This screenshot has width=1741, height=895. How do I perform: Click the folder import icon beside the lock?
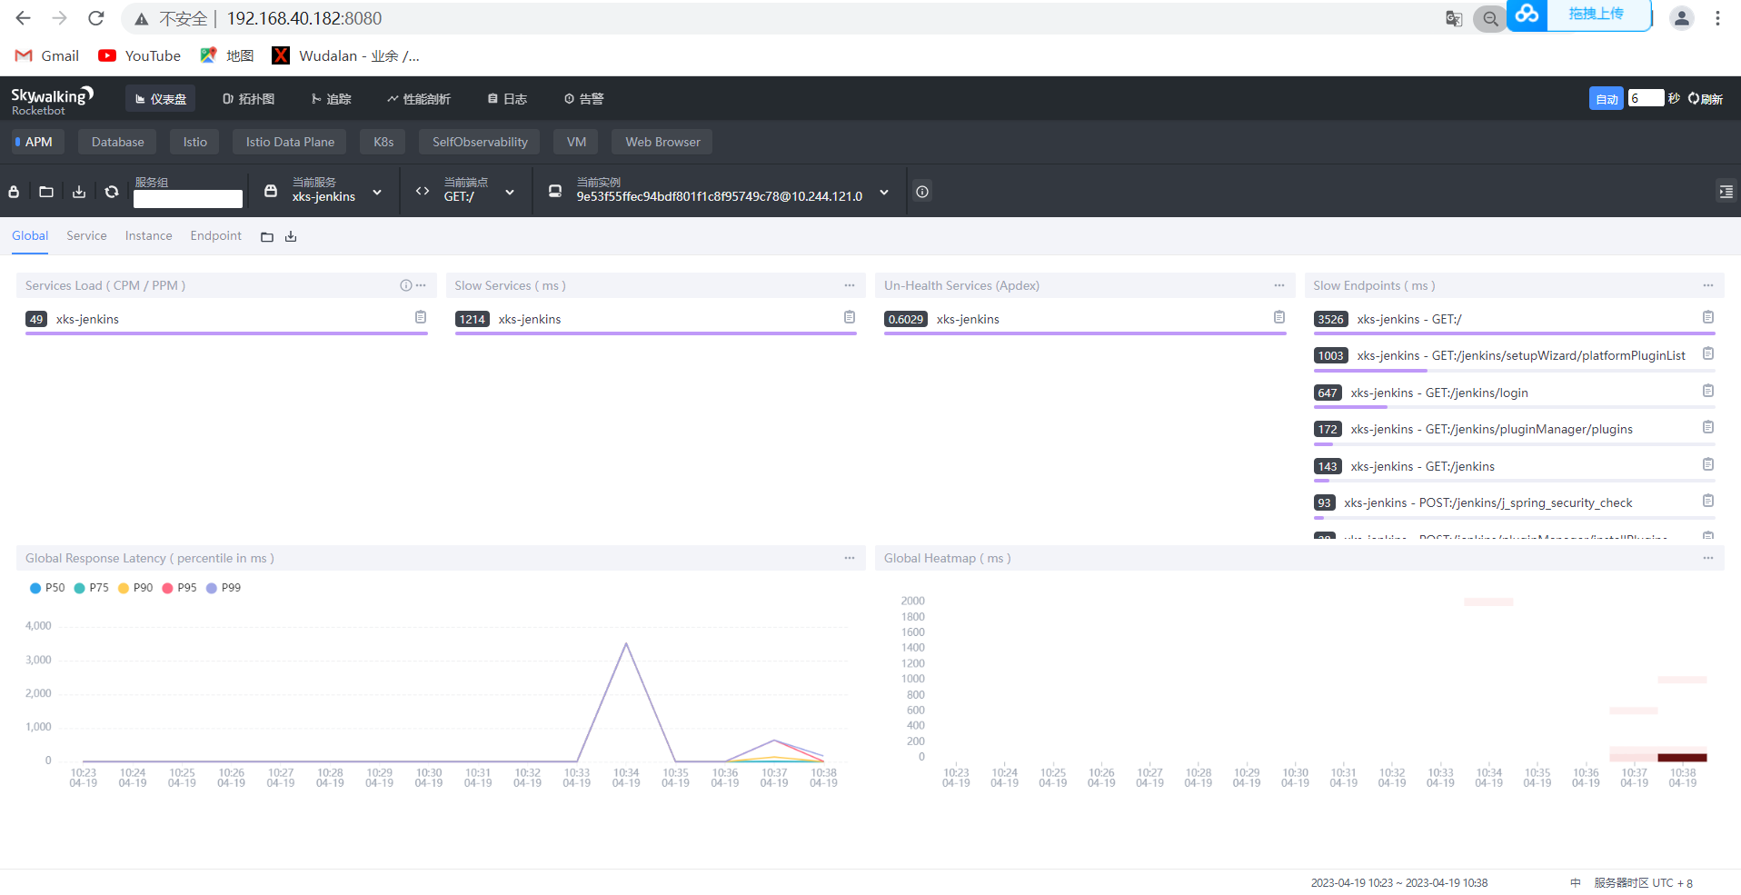[46, 192]
